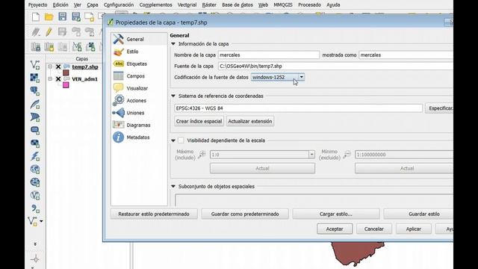Viewport: 478px width, 269px height.
Task: Open the MMQGIS menu
Action: [x=283, y=5]
